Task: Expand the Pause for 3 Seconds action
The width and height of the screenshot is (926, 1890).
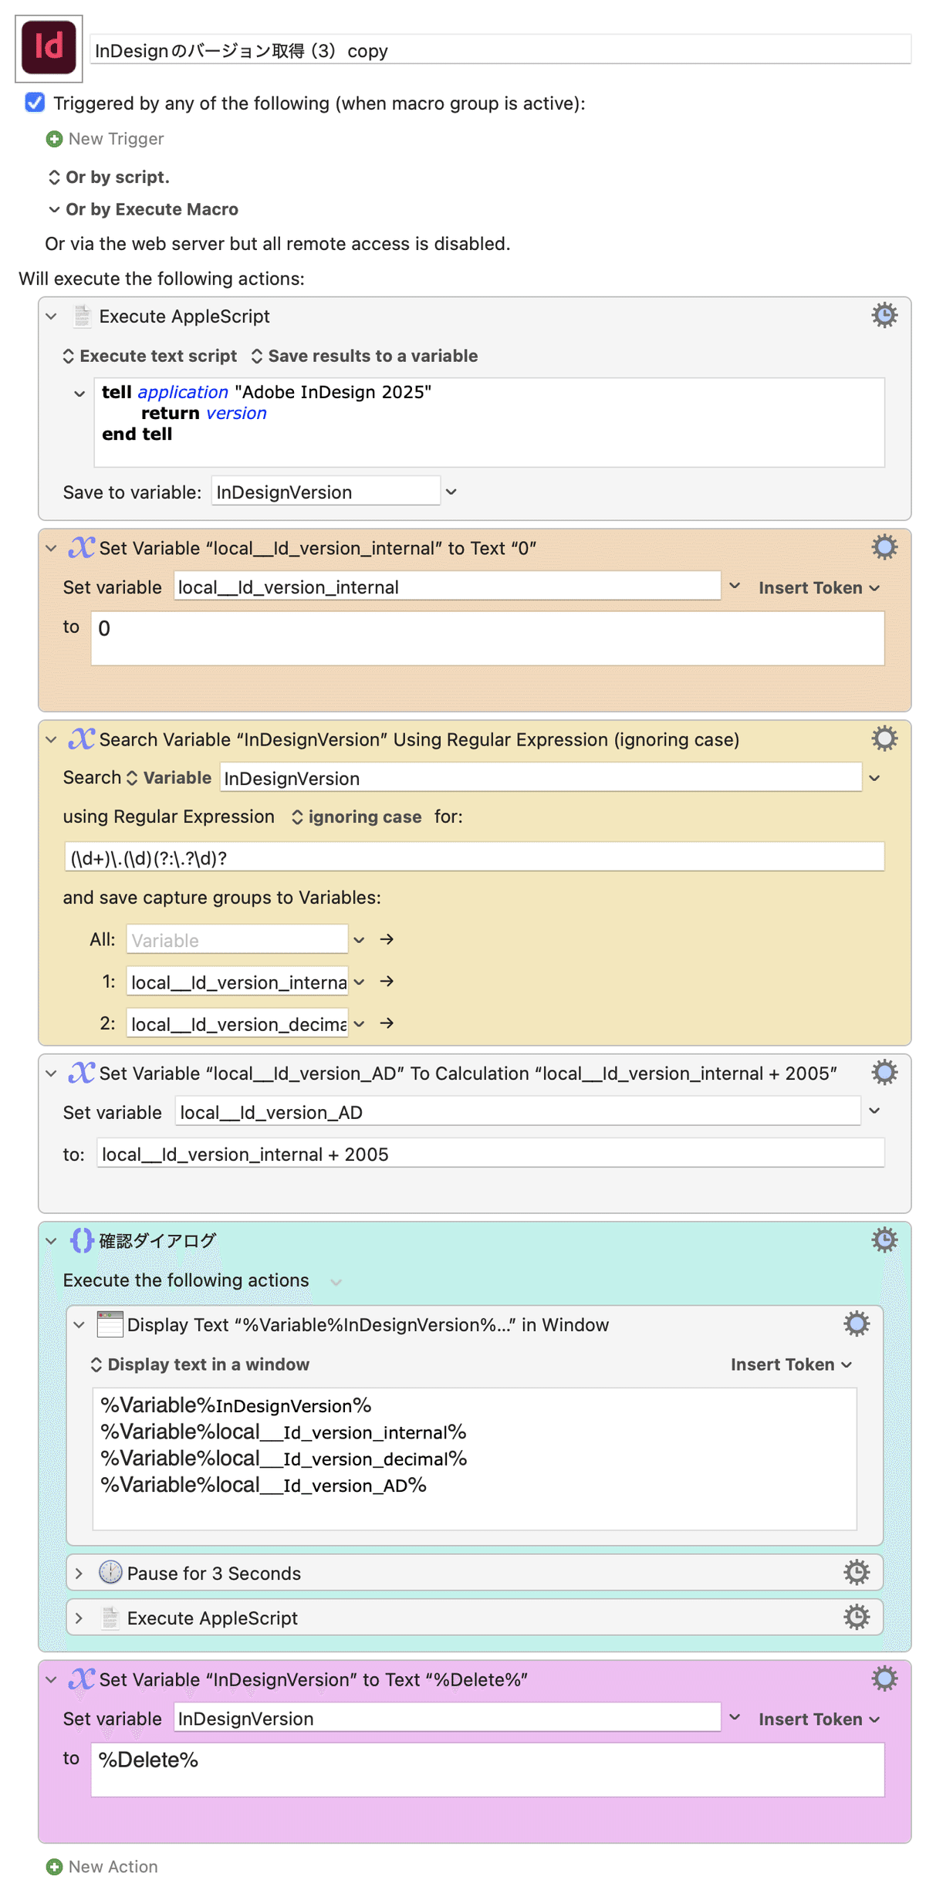Action: 79,1573
